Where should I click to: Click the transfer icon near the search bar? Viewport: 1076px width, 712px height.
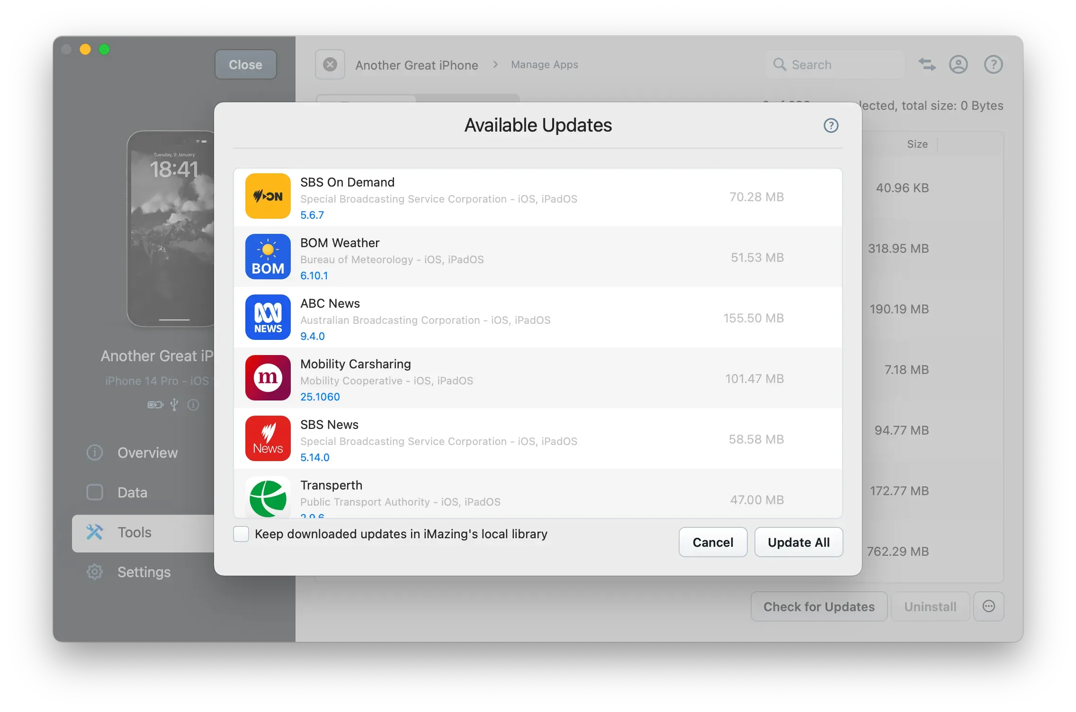[927, 64]
